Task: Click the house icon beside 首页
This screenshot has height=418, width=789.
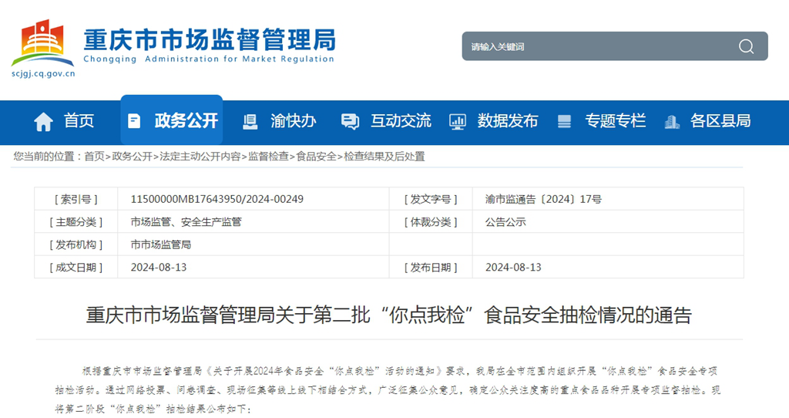Action: click(44, 121)
